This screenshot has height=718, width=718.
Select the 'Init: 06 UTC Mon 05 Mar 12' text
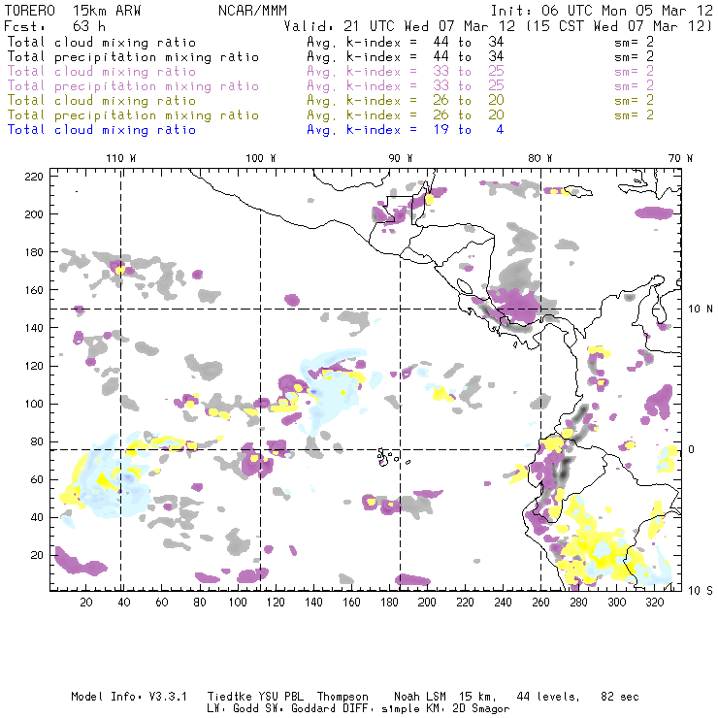pyautogui.click(x=602, y=11)
